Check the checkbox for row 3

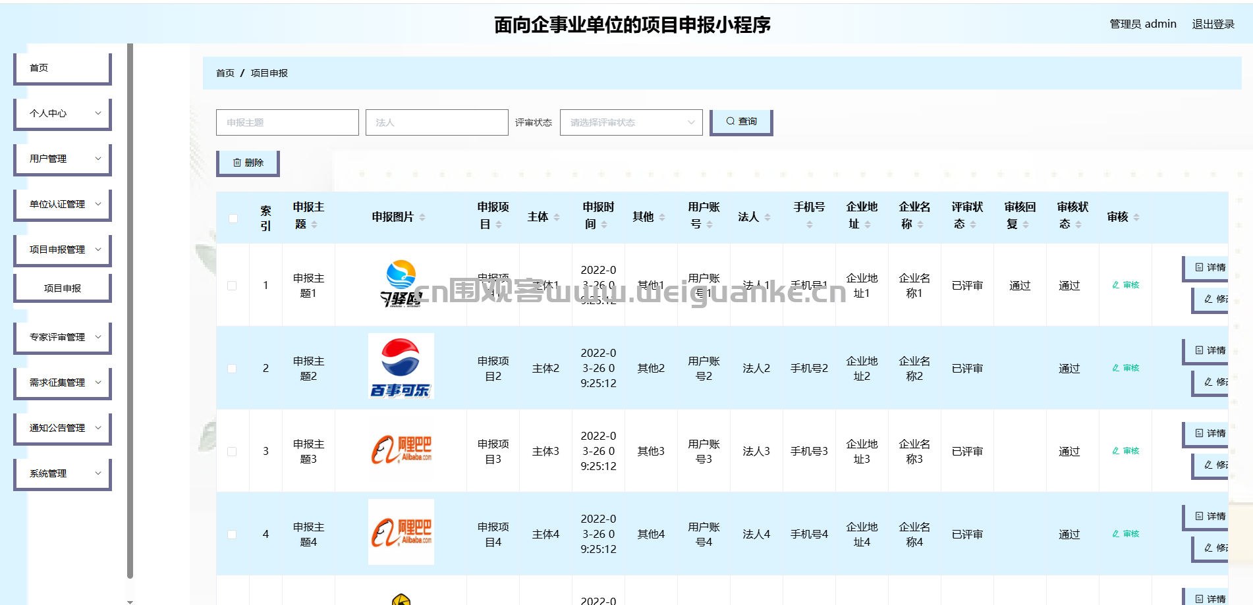click(x=232, y=452)
